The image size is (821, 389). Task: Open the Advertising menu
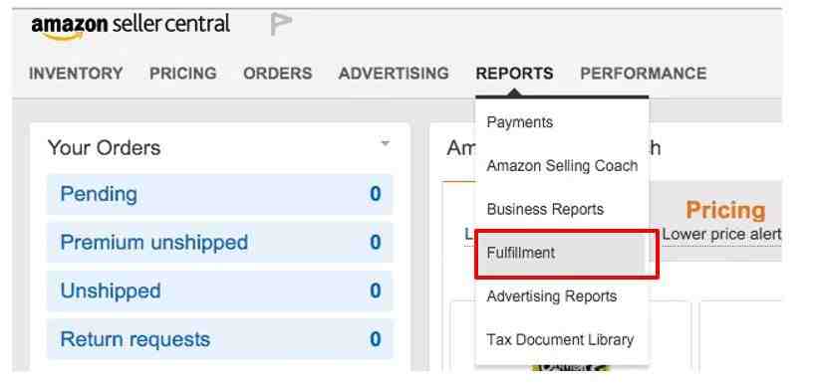pos(394,74)
